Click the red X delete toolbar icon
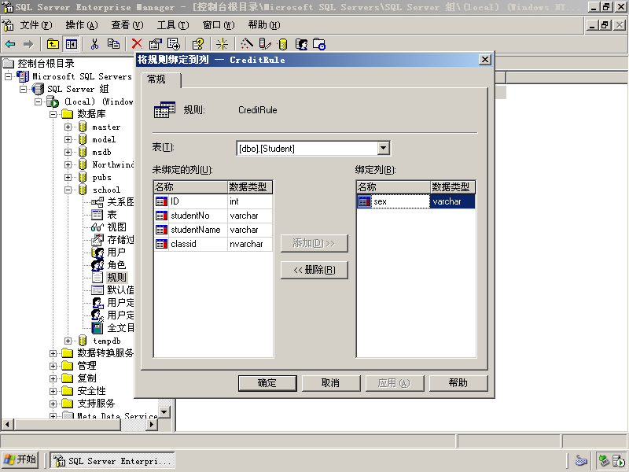The width and height of the screenshot is (629, 472). [137, 44]
